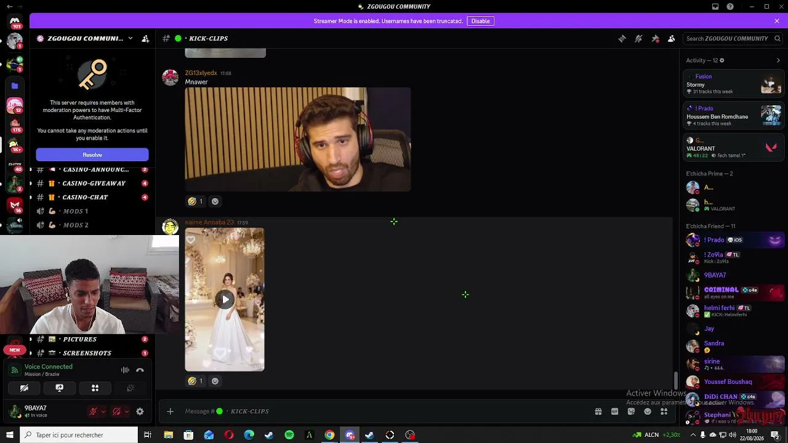Open the Threads icon in channel header
The height and width of the screenshot is (443, 788).
[622, 38]
